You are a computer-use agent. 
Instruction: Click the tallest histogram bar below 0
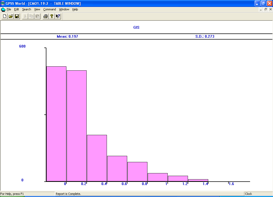(x=57, y=124)
